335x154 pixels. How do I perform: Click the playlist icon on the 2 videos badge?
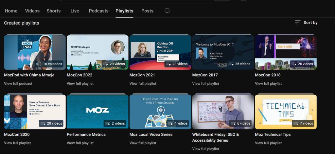tap(108, 123)
